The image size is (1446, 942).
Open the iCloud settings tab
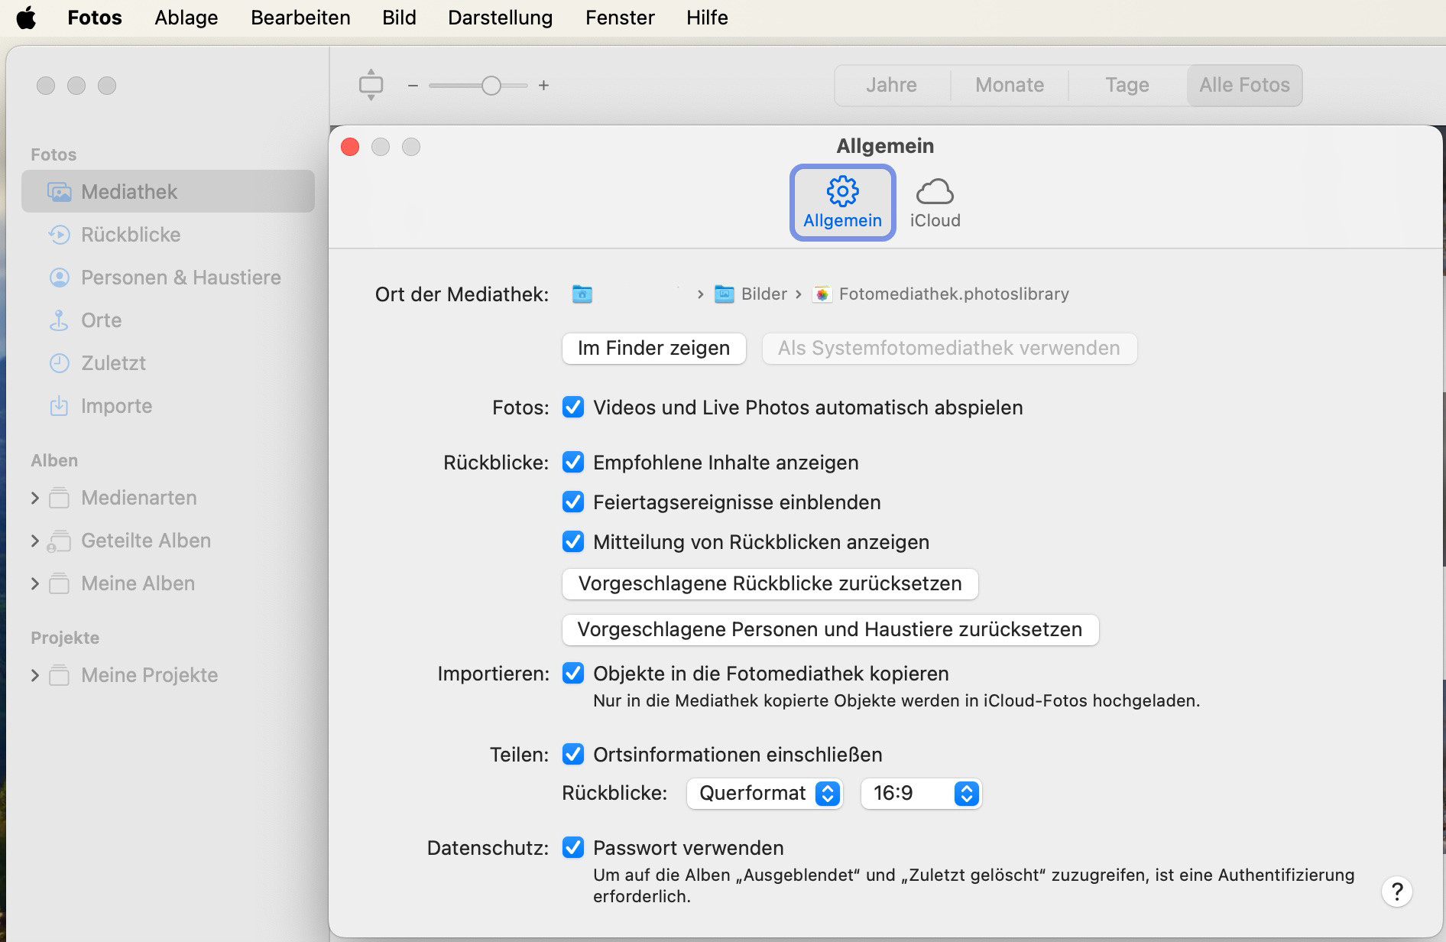934,203
